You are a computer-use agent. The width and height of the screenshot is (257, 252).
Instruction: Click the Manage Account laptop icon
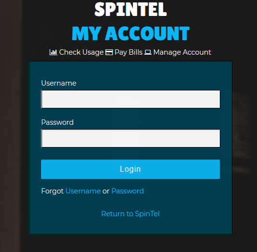(x=148, y=52)
